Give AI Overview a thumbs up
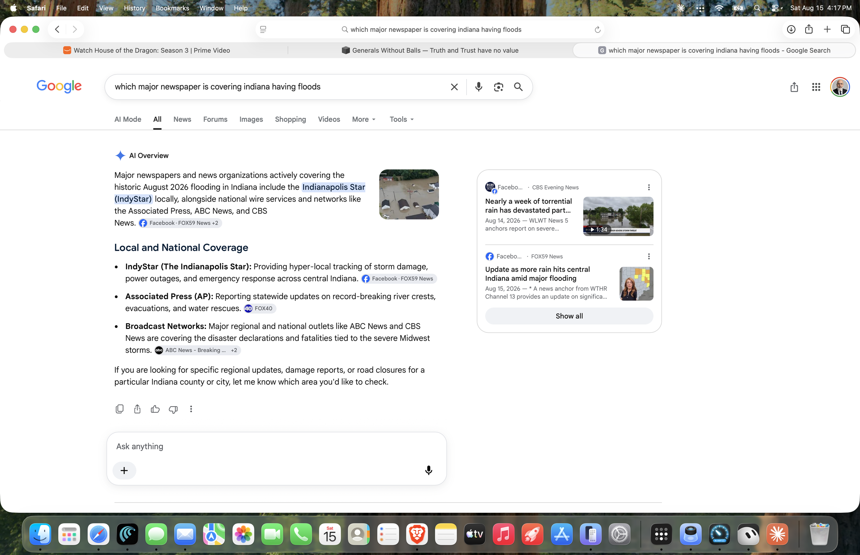 [155, 409]
